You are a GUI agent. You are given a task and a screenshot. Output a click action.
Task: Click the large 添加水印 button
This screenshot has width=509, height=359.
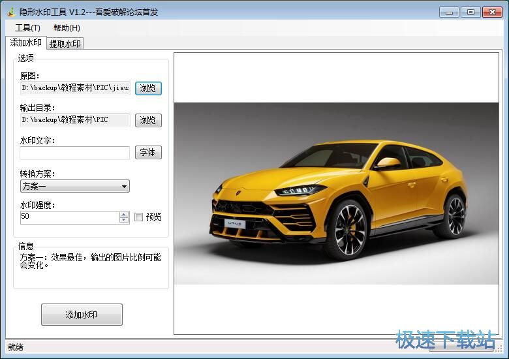82,315
